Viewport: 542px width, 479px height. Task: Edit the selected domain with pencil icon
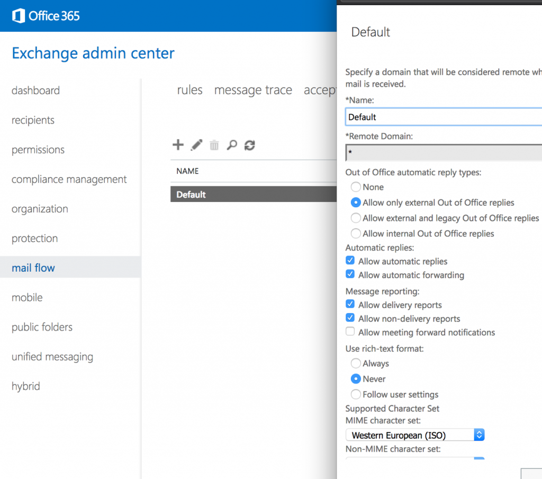coord(196,145)
